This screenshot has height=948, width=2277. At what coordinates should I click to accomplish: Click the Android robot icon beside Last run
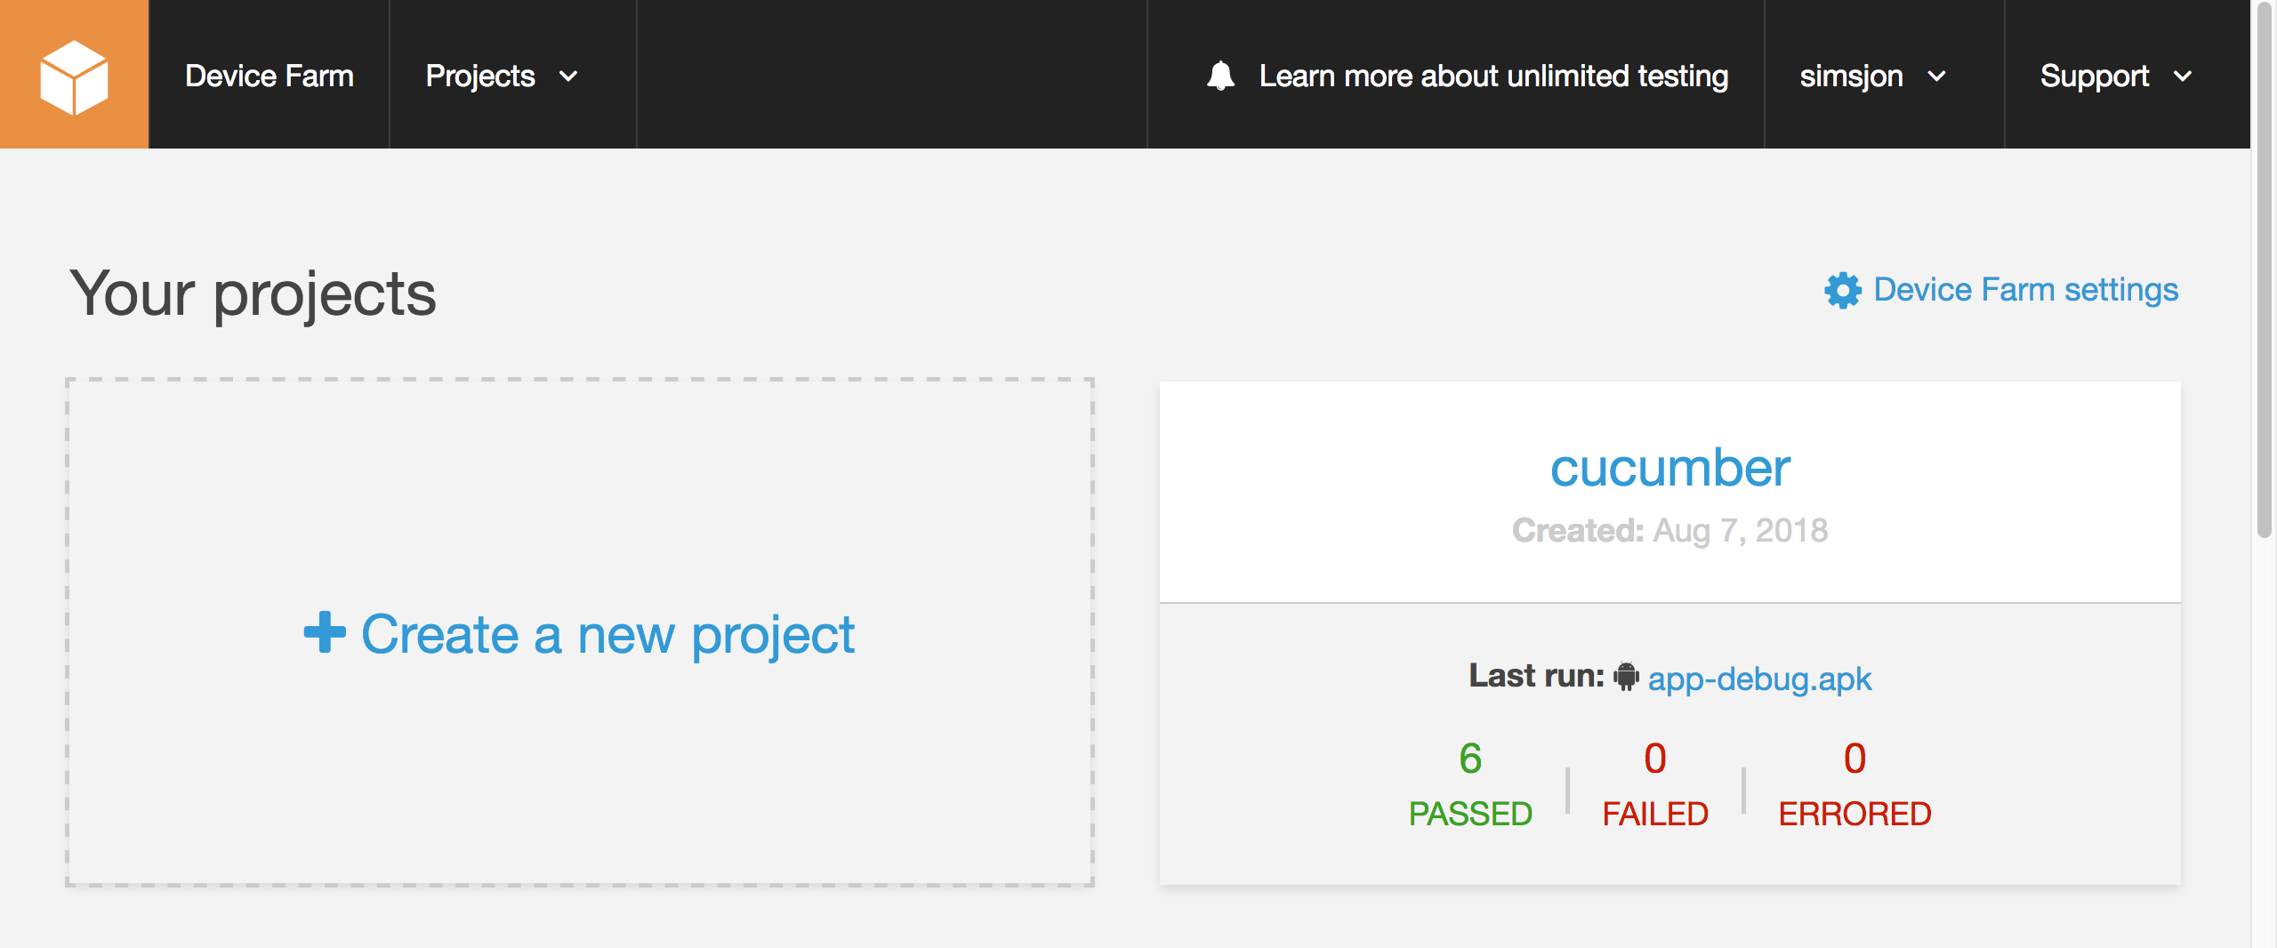(x=1626, y=676)
